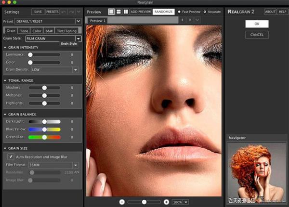289x207 pixels.
Task: Click the Navigator thumbnail image
Action: pyautogui.click(x=256, y=171)
